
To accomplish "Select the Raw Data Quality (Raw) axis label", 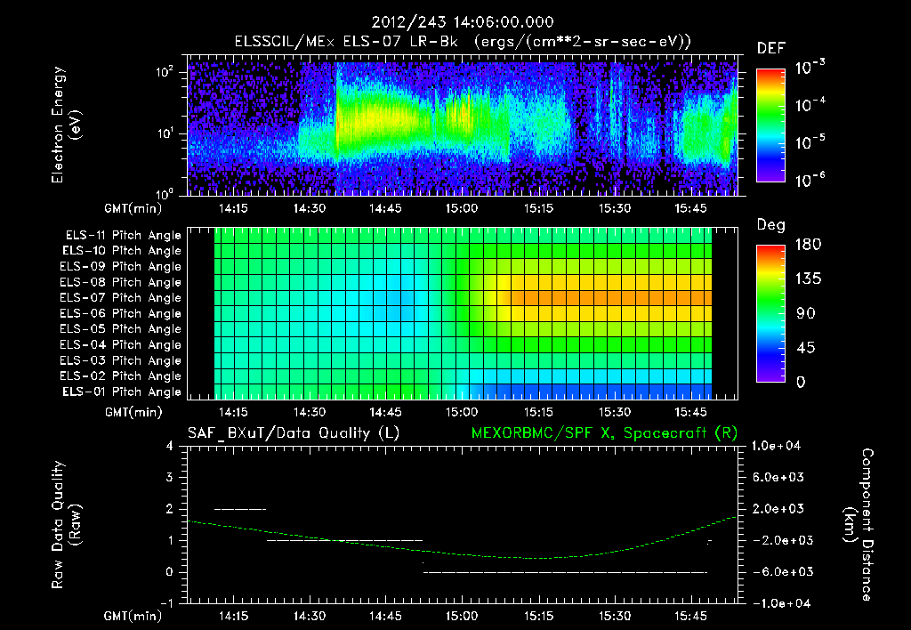I will pos(66,525).
